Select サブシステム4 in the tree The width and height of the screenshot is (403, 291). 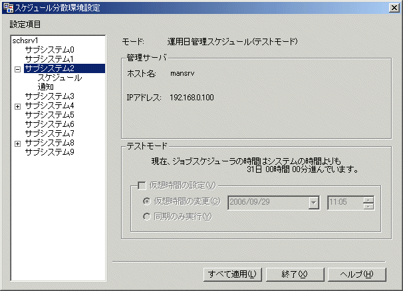[x=50, y=106]
